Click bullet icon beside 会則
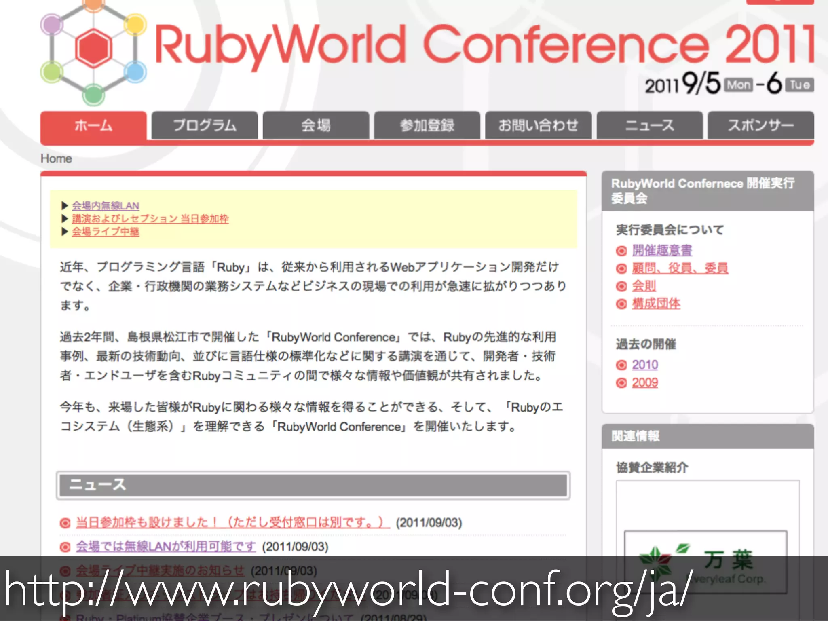Image resolution: width=828 pixels, height=621 pixels. pos(621,287)
